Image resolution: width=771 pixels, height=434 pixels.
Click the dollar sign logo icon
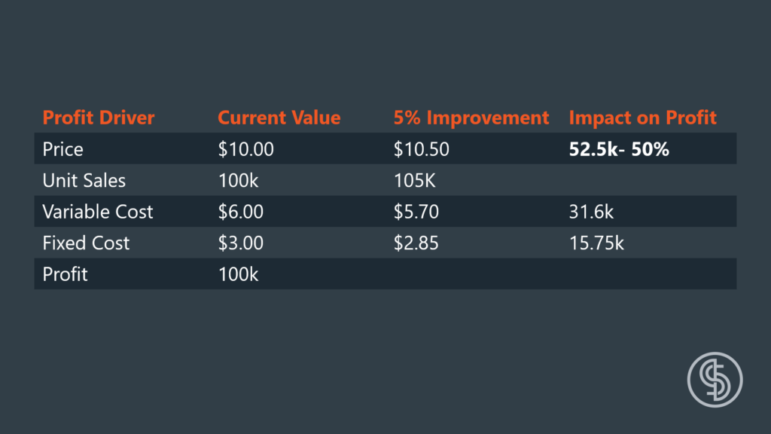pyautogui.click(x=715, y=380)
